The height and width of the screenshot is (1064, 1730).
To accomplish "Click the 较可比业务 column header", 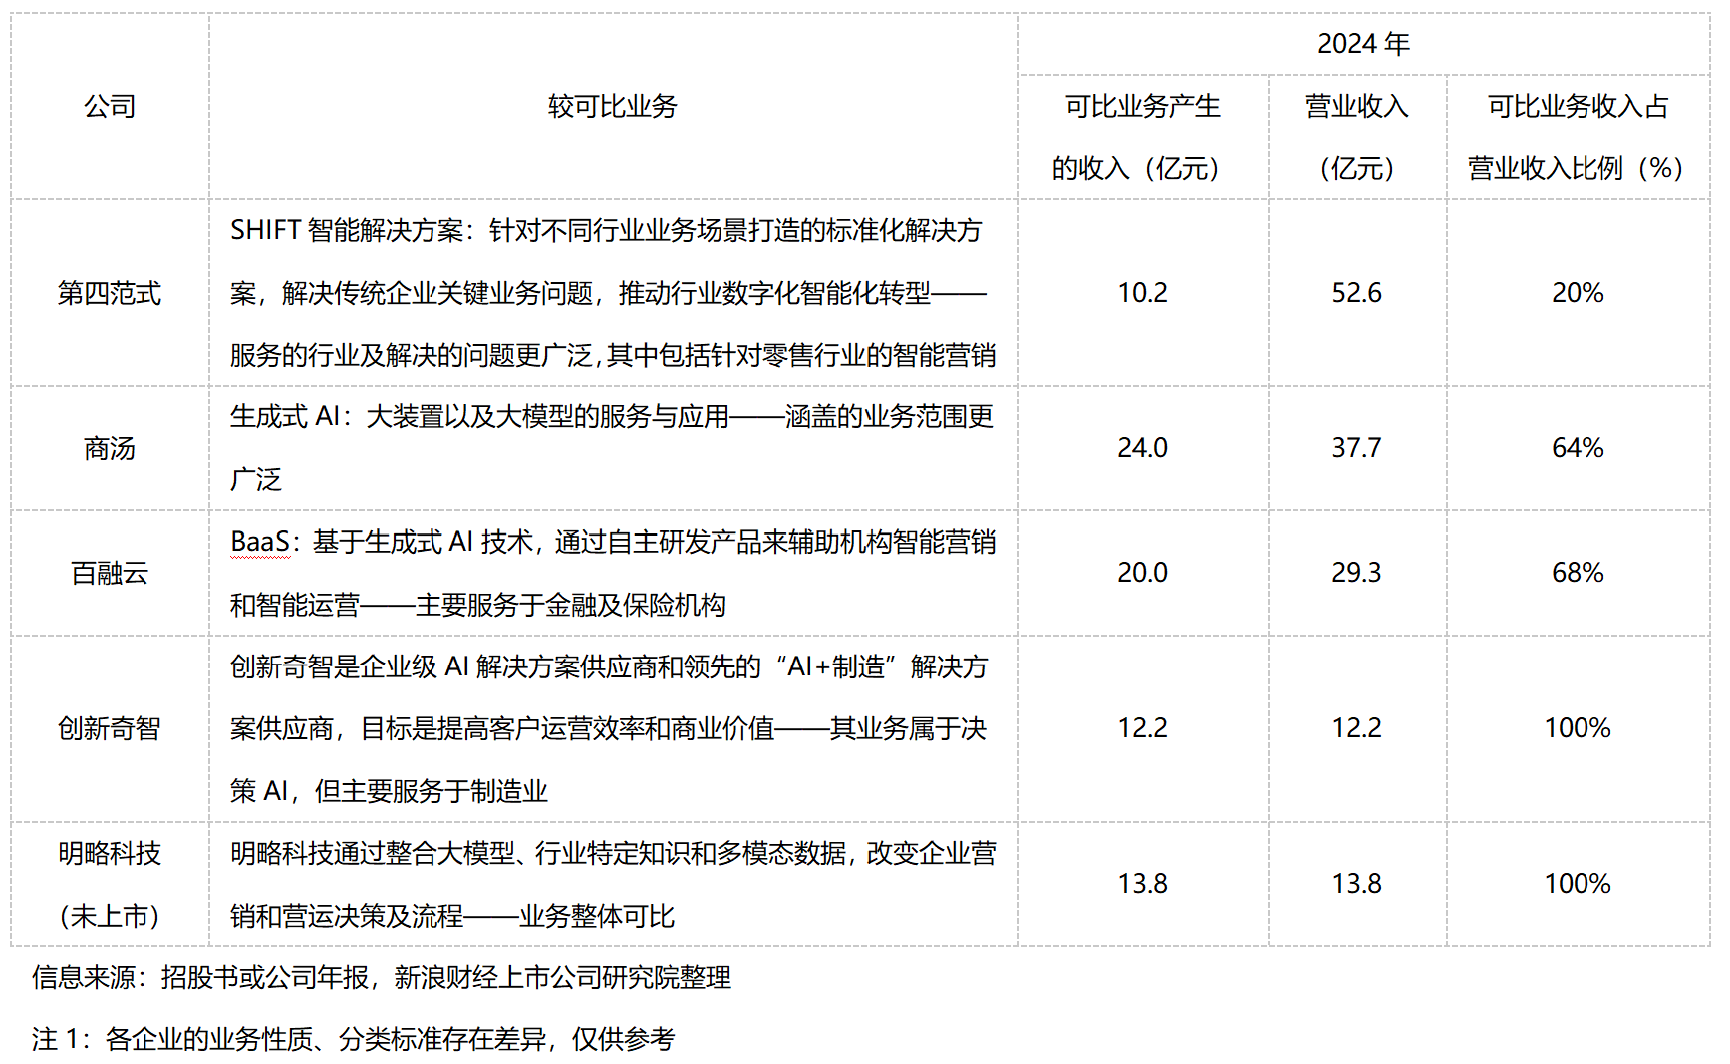I will point(613,106).
